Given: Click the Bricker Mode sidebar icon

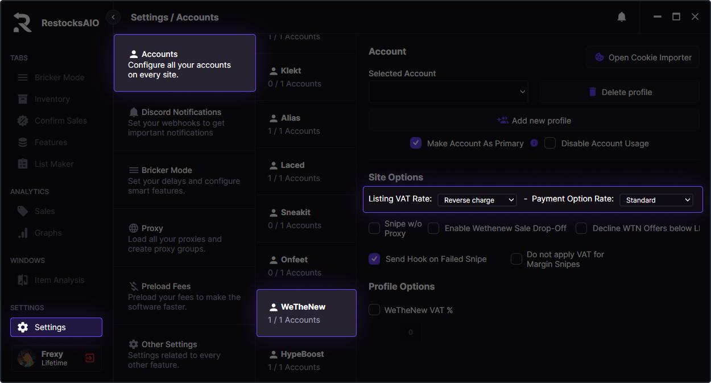Looking at the screenshot, I should tap(23, 77).
